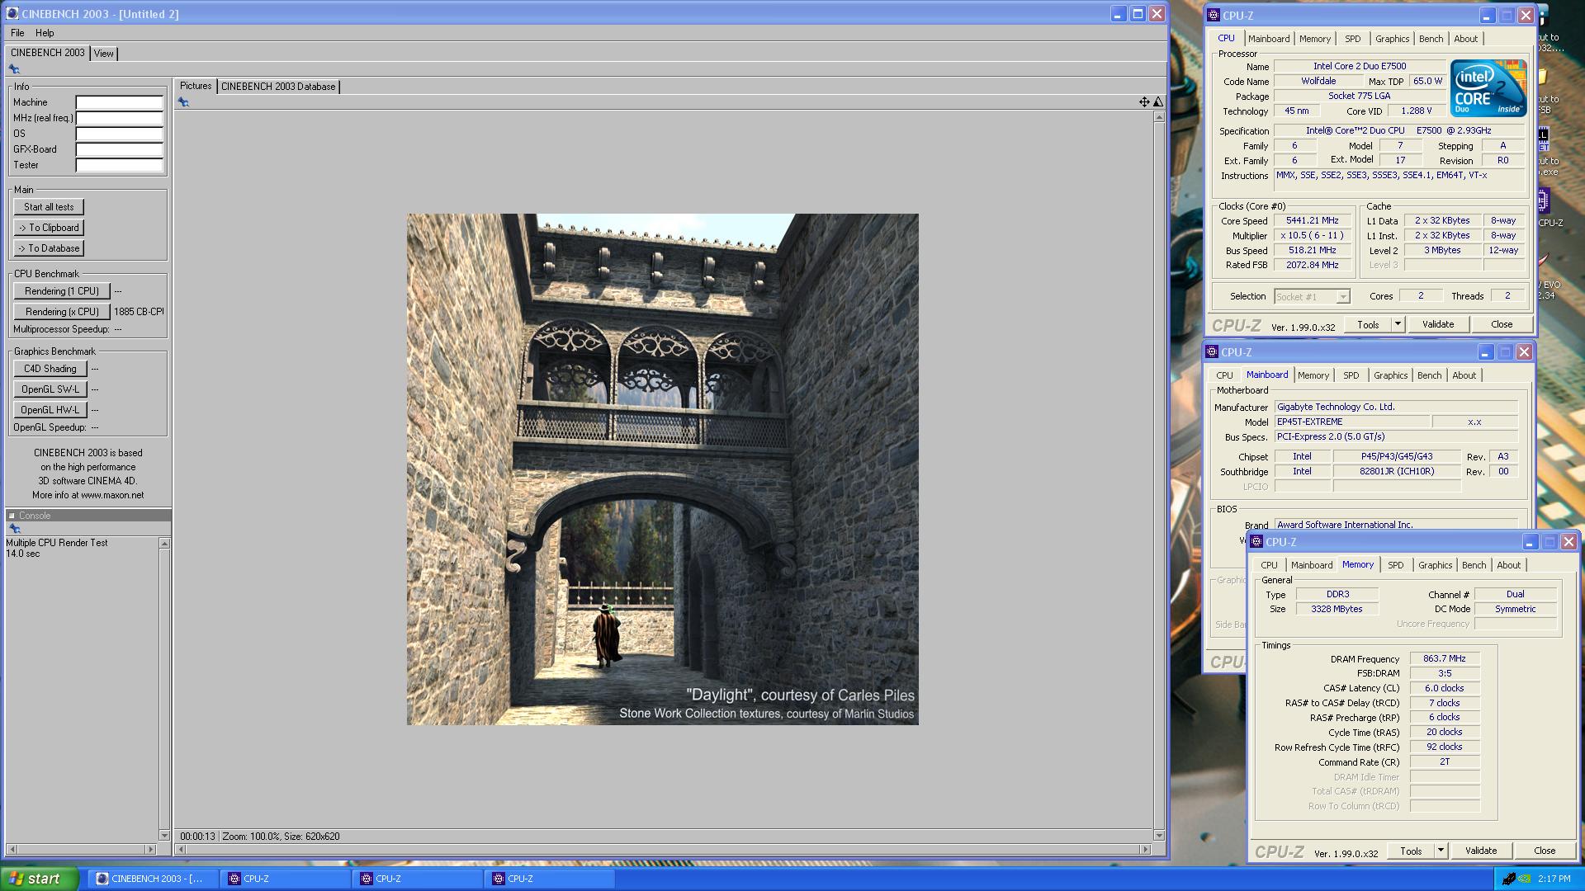Click Close button in Memory CPU-Z window
The image size is (1585, 891).
(1544, 851)
